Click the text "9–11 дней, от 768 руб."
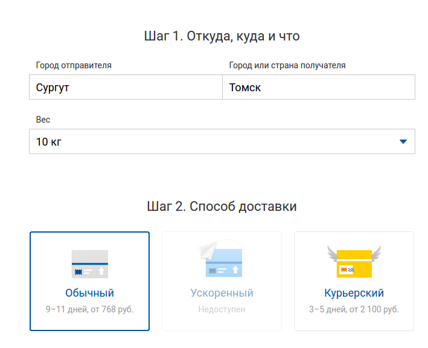 [89, 309]
